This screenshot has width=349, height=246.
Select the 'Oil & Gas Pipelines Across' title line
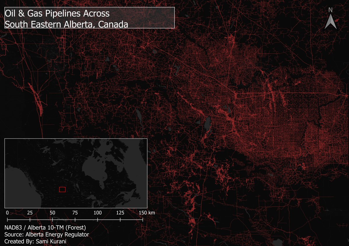pos(57,13)
